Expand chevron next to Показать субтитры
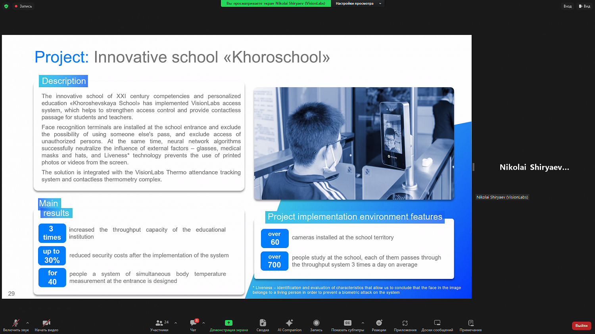The width and height of the screenshot is (595, 334). [x=363, y=323]
